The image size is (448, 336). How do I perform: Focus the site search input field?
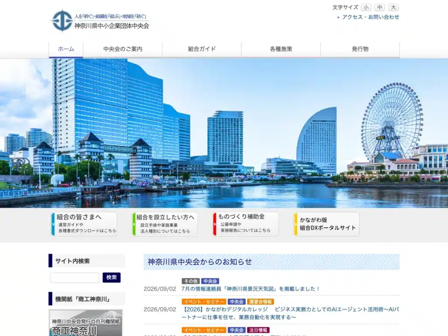point(74,277)
